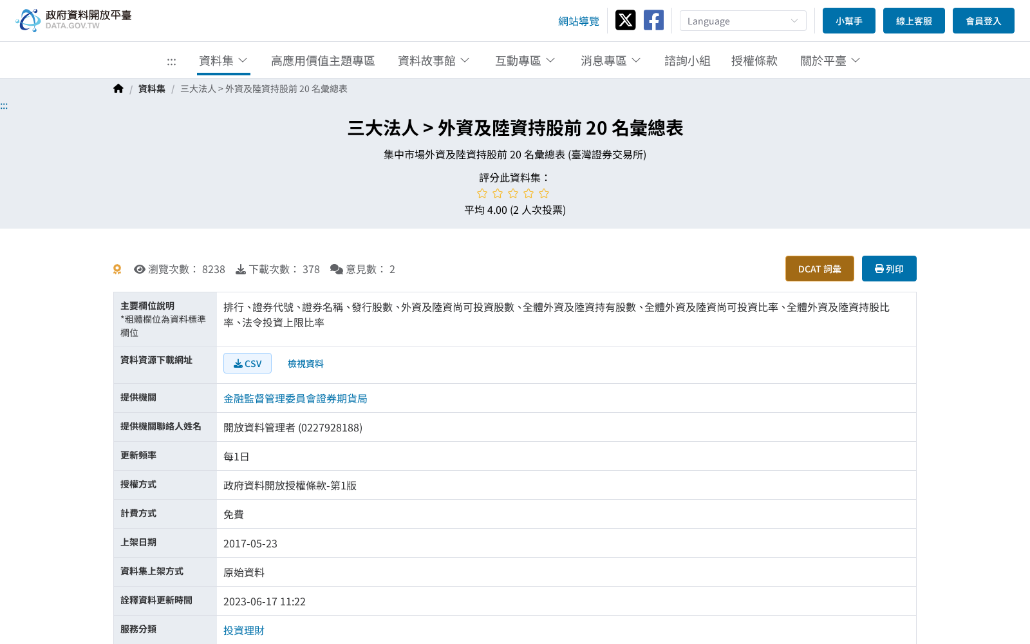This screenshot has width=1030, height=644.
Task: Click the eye icon beside 瀏覽次數
Action: pos(139,269)
